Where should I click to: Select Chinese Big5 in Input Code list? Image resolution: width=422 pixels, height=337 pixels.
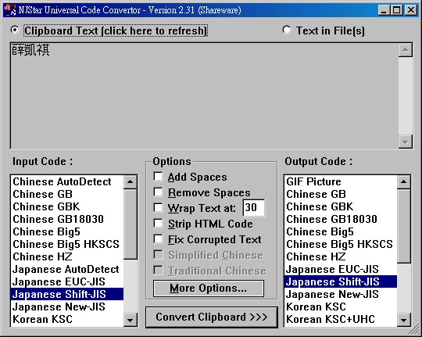67,232
